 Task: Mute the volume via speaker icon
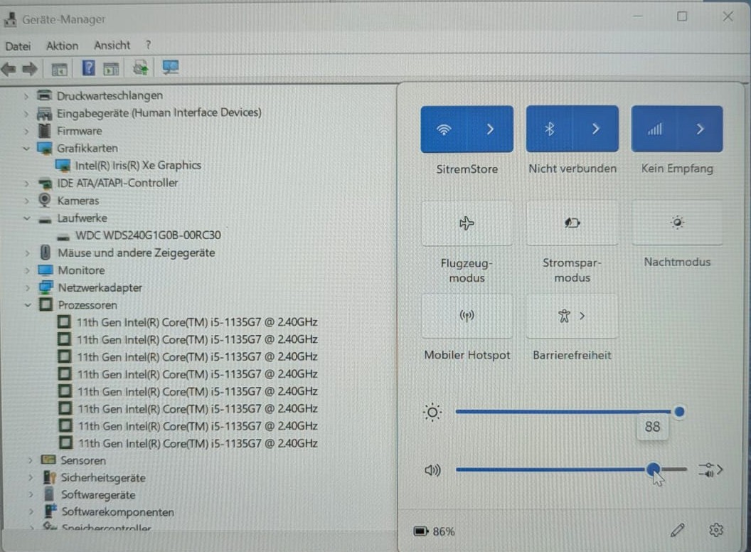[x=432, y=470]
